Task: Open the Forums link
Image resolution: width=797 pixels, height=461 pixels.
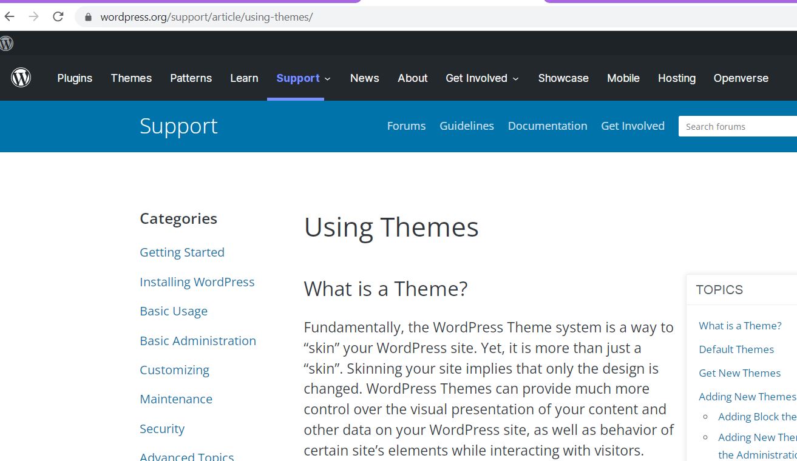Action: click(x=406, y=126)
